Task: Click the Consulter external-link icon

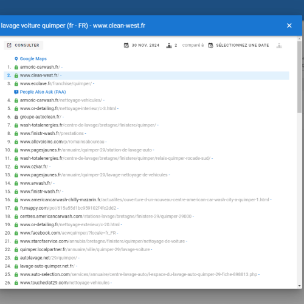Action: [9, 45]
